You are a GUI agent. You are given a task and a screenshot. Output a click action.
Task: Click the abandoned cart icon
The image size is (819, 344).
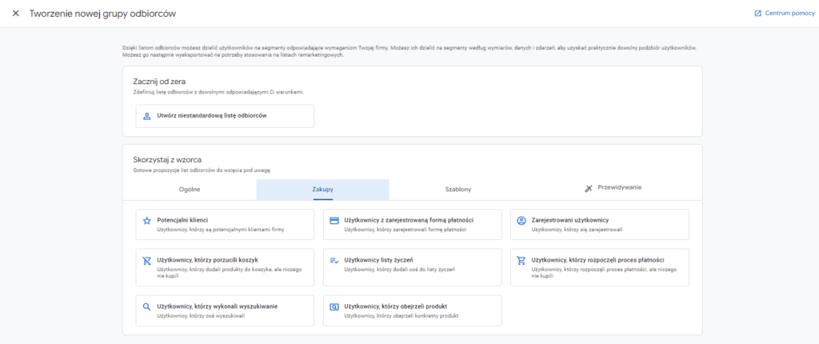click(147, 260)
